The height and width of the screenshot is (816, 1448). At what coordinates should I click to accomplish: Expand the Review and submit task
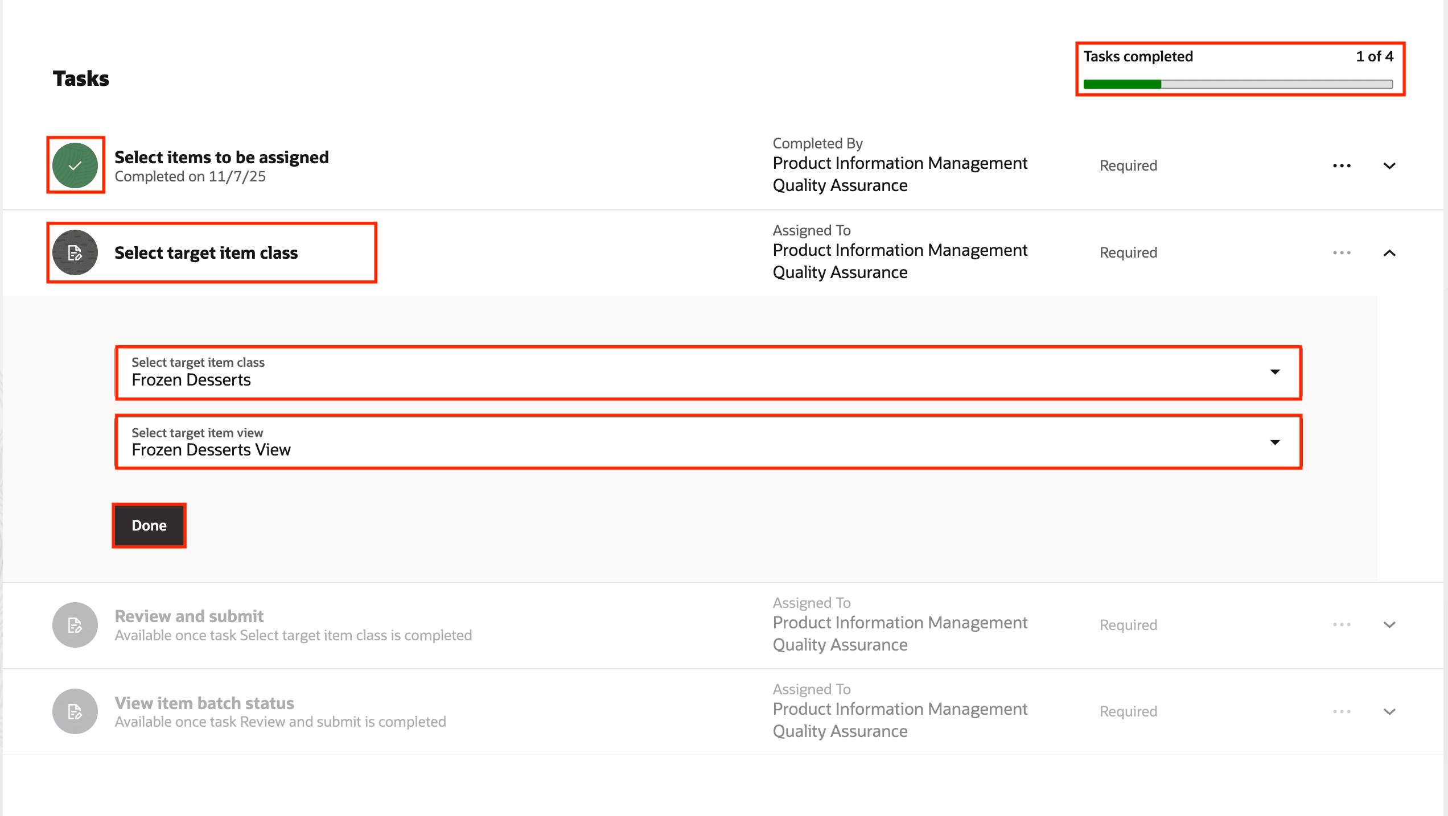(x=1389, y=624)
